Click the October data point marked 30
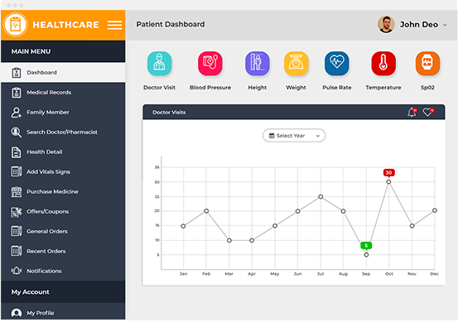Viewport: 458px width, 322px height. (388, 182)
